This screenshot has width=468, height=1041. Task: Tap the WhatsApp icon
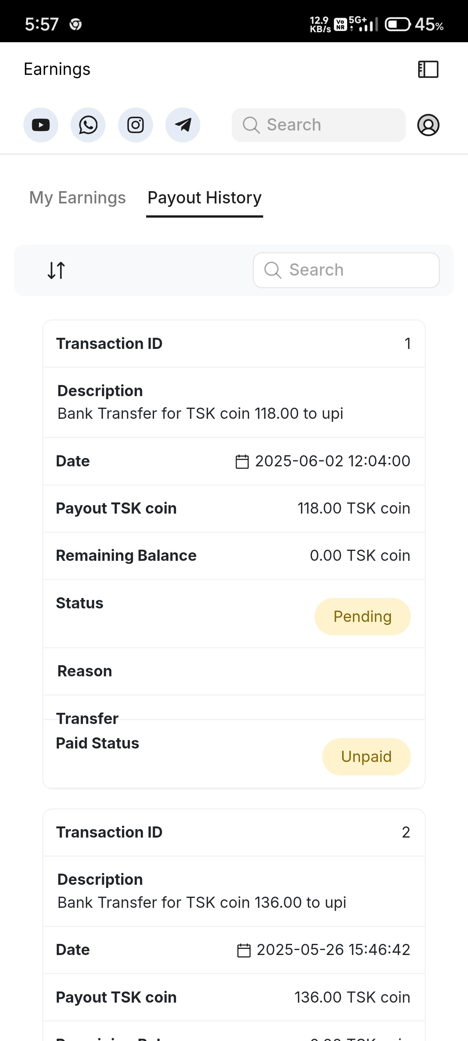[x=88, y=125]
